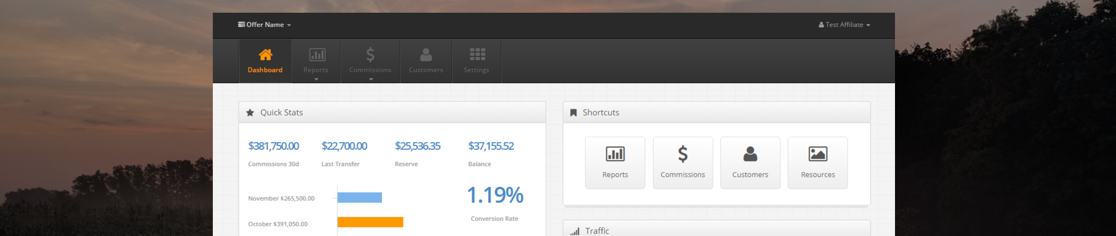The height and width of the screenshot is (236, 1116).
Task: Expand the Reports nav dropdown arrow
Action: 316,79
